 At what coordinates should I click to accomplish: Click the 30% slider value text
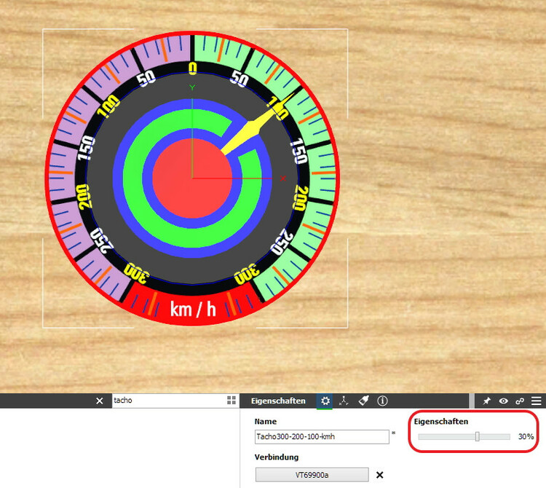click(x=526, y=436)
